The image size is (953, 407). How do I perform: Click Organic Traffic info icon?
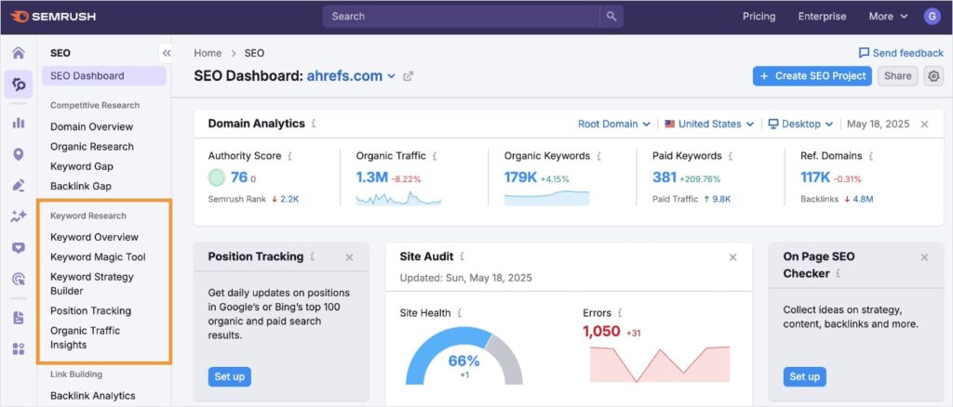click(435, 156)
